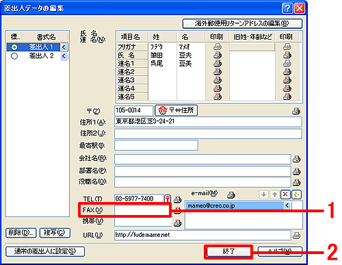
Task: Click 最寄駅 nearest station field
Action: click(x=156, y=145)
